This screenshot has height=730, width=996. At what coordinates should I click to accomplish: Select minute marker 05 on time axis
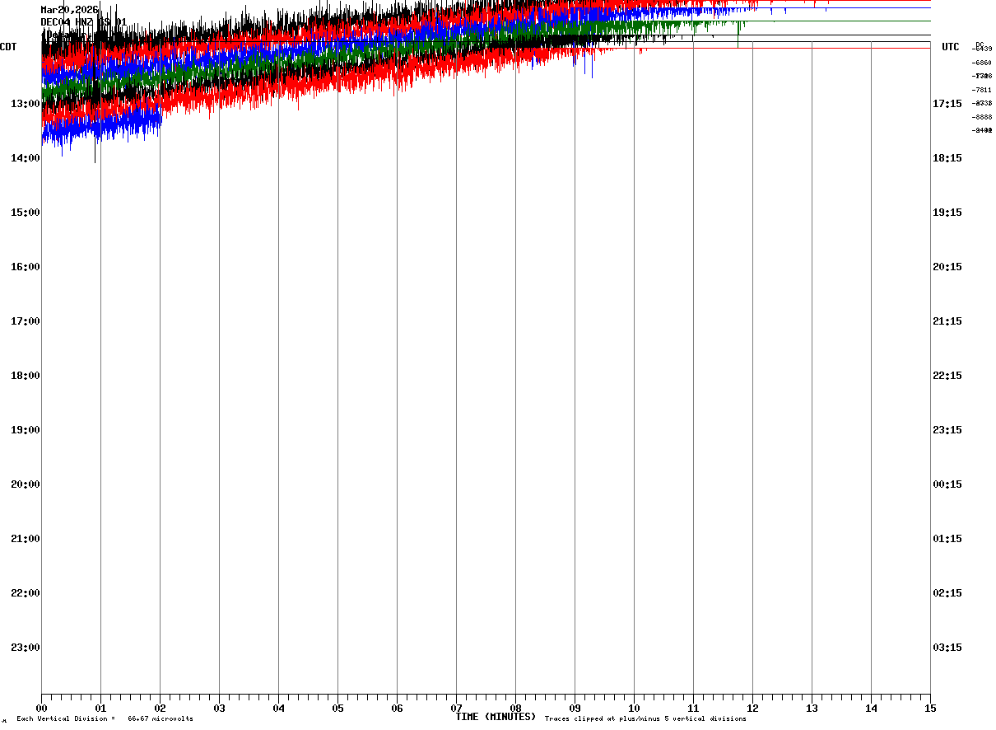(337, 708)
